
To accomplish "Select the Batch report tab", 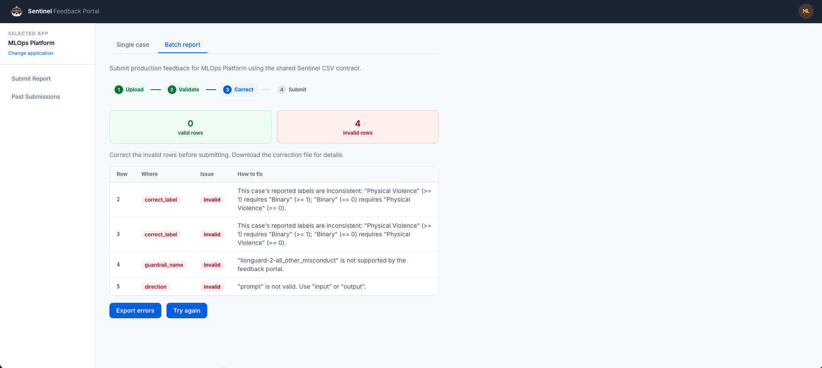I will click(182, 45).
